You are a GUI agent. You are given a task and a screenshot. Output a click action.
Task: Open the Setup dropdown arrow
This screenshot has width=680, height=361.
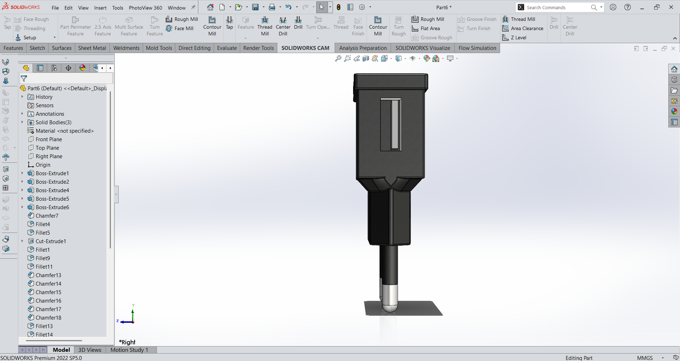pos(55,38)
